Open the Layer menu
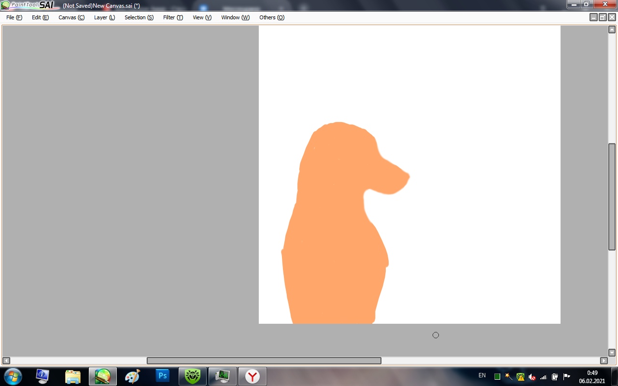This screenshot has height=386, width=618. (x=104, y=17)
